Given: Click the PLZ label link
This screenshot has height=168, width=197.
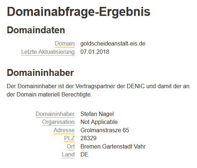Looking at the screenshot, I should pyautogui.click(x=70, y=138).
